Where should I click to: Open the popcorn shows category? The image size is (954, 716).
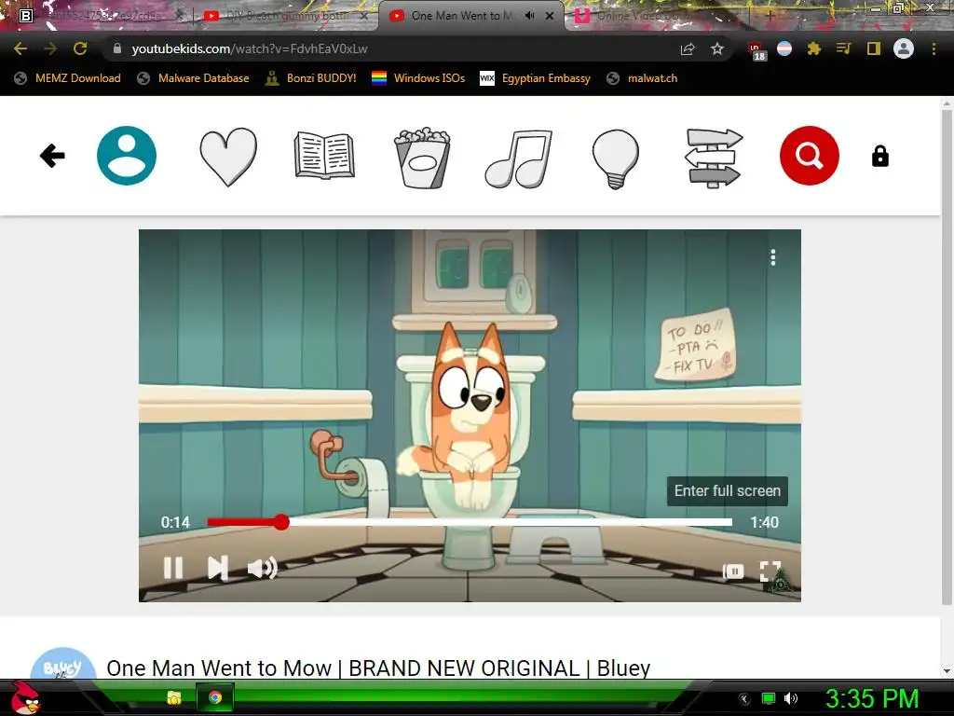(x=422, y=157)
